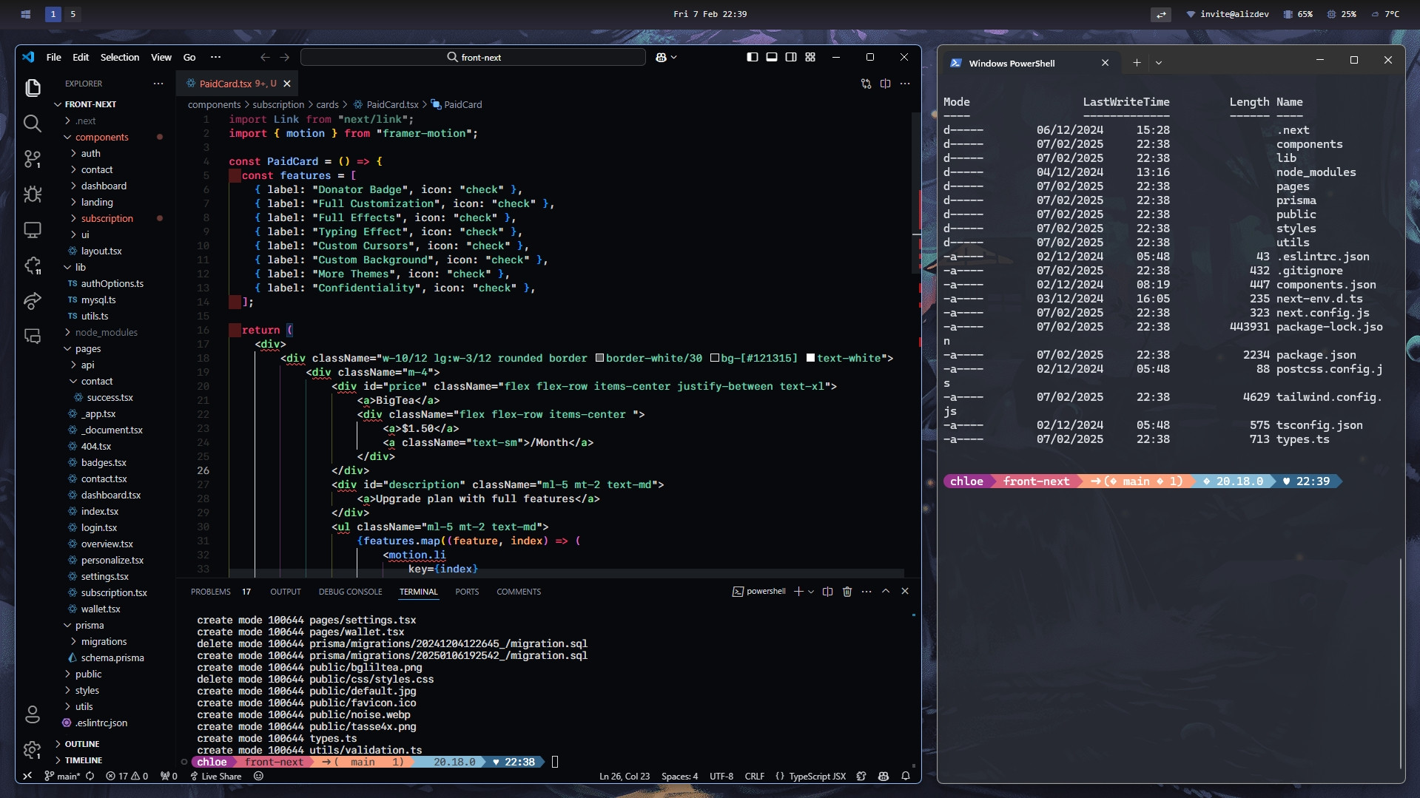Viewport: 1420px width, 798px height.
Task: Go back with the navigation arrow
Action: (265, 57)
